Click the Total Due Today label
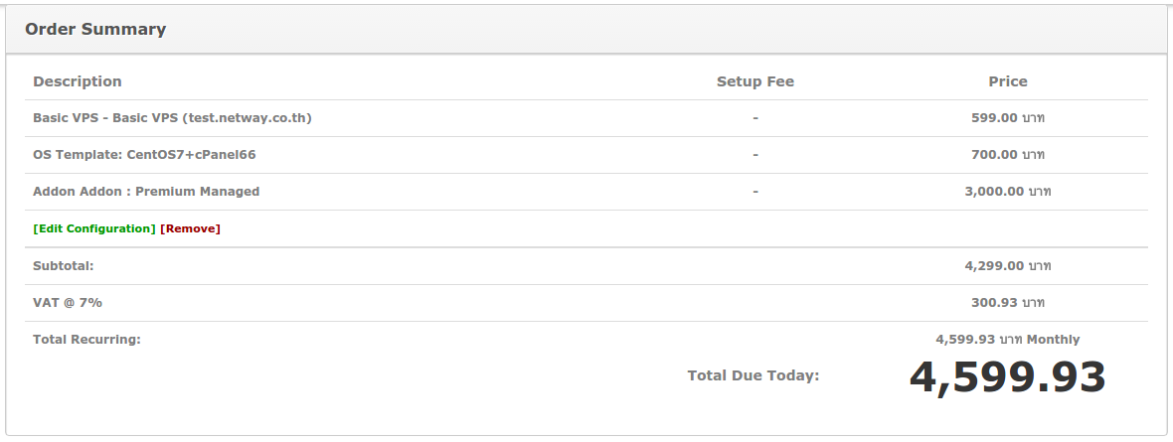Image resolution: width=1173 pixels, height=442 pixels. tap(753, 375)
